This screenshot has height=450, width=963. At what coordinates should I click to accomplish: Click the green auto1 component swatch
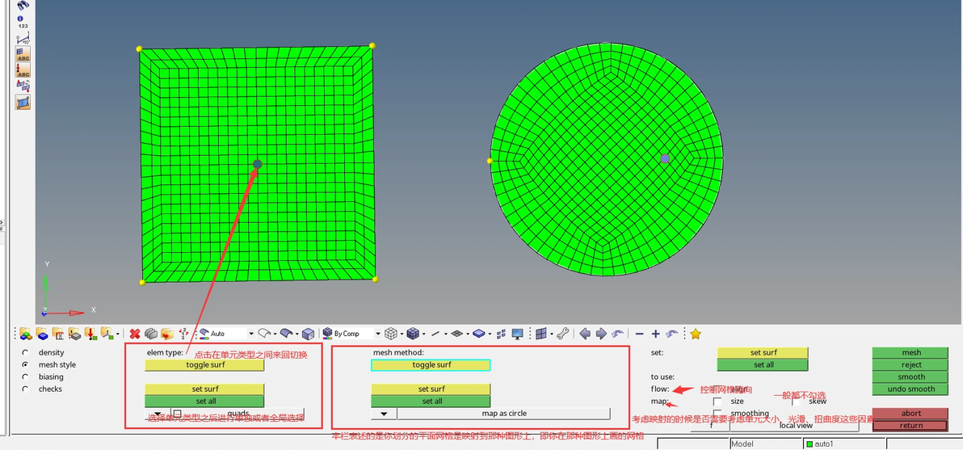pyautogui.click(x=810, y=444)
